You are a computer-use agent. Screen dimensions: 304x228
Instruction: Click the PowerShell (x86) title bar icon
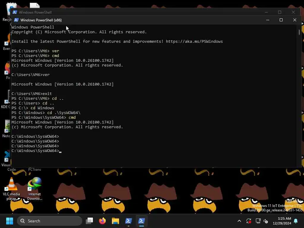pos(16,20)
